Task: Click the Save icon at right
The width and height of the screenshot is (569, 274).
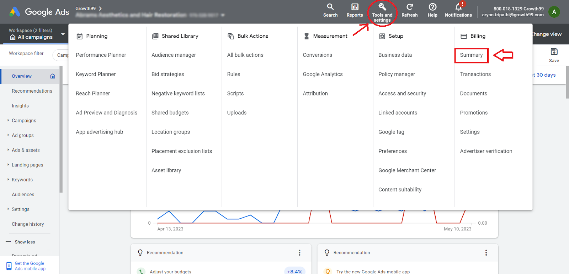Action: pyautogui.click(x=554, y=52)
